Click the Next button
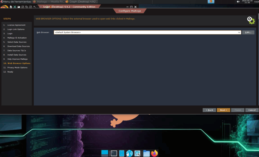Viewport: 259px width, 157px height. (223, 110)
